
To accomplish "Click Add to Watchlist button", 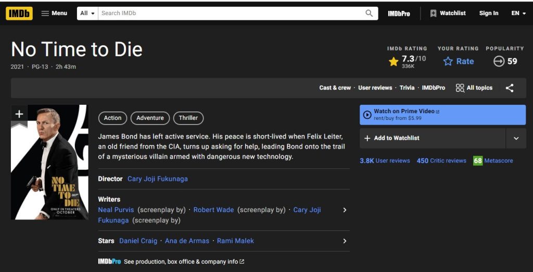I will point(433,138).
